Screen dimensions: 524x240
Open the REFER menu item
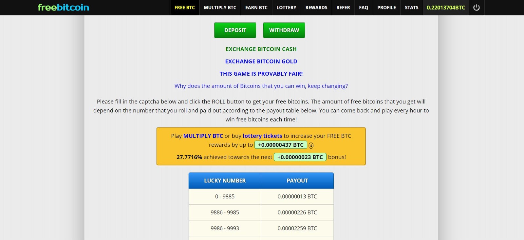343,8
